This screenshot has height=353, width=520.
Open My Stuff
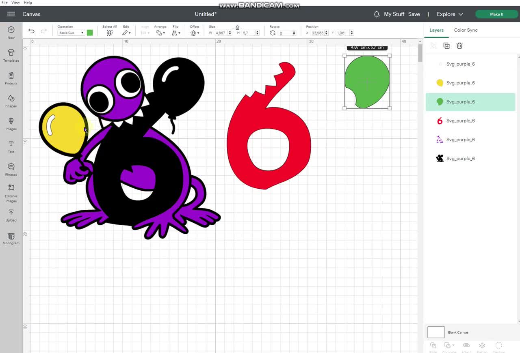(x=394, y=14)
